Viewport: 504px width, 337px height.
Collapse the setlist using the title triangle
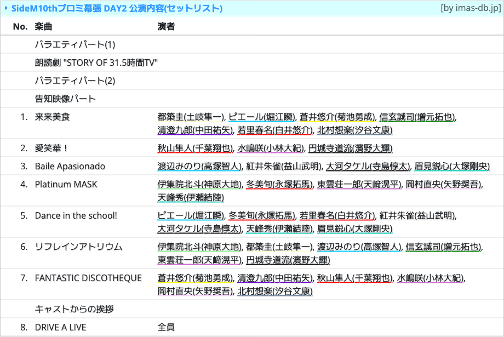(x=6, y=8)
